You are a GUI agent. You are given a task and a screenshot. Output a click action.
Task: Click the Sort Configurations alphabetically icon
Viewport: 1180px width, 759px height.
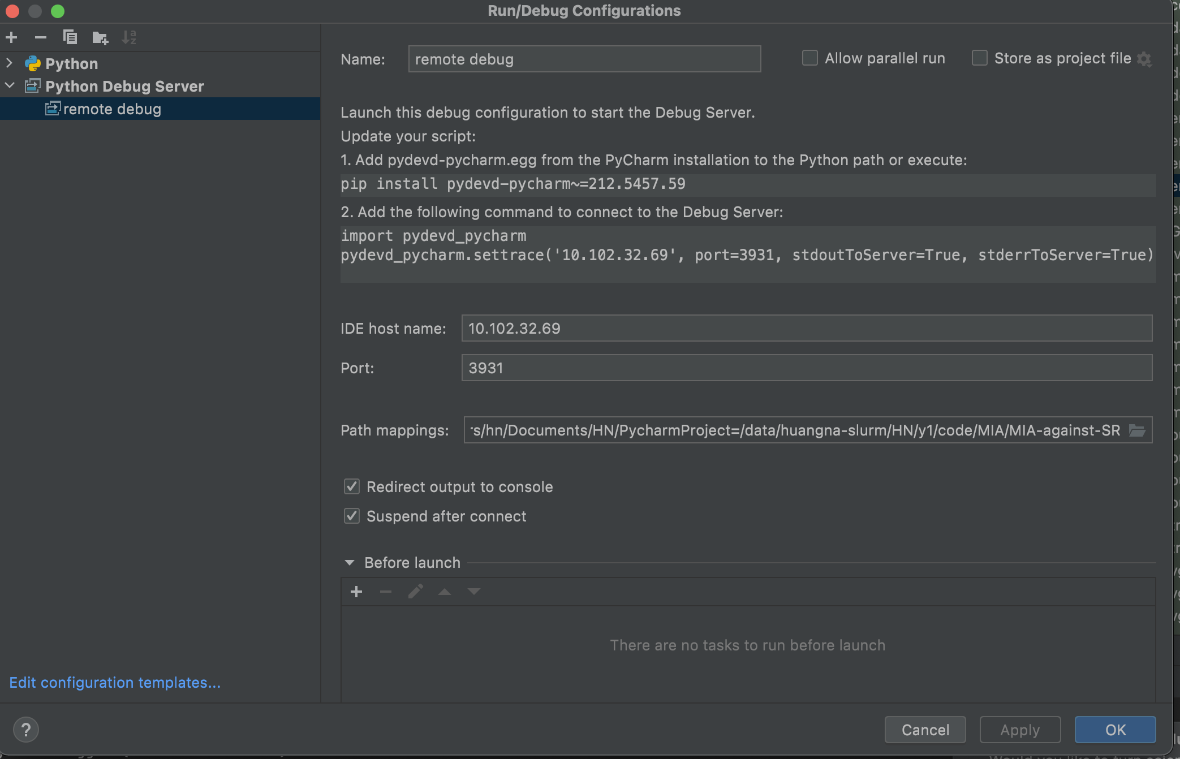pos(129,38)
